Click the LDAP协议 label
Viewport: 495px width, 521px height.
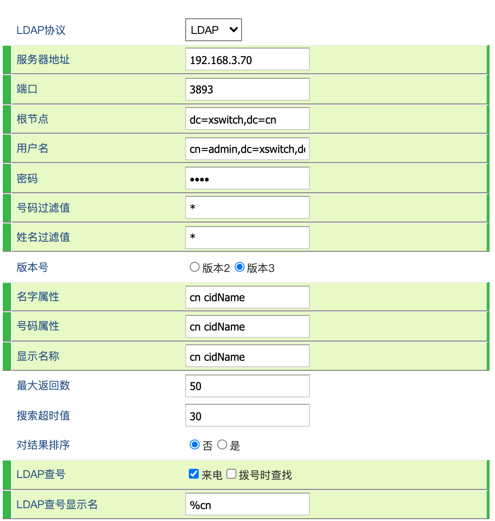41,30
